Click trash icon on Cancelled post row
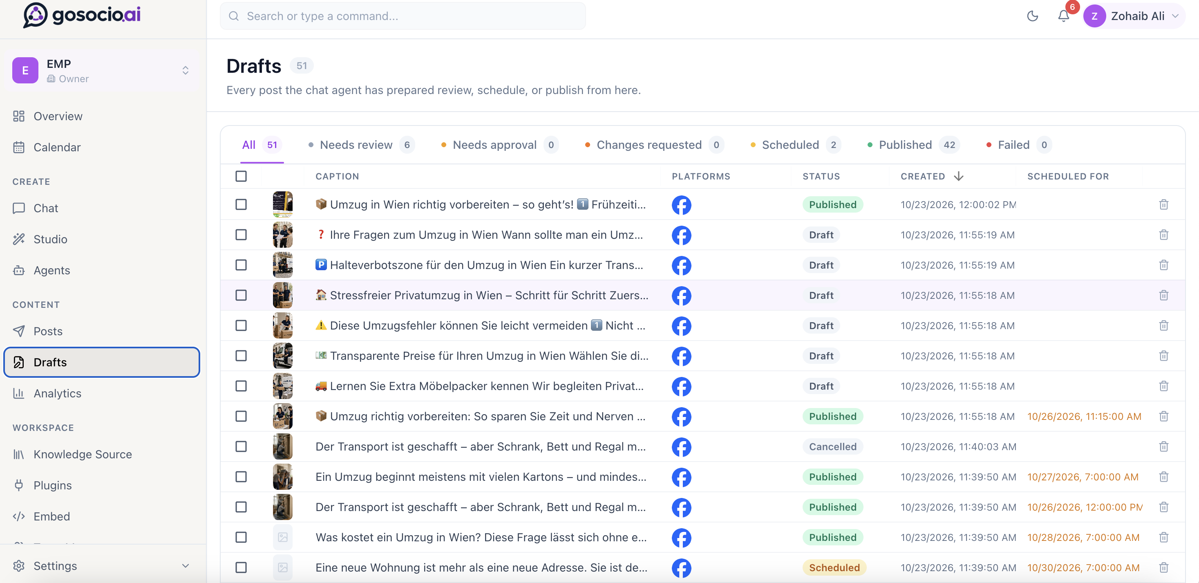 click(1163, 446)
